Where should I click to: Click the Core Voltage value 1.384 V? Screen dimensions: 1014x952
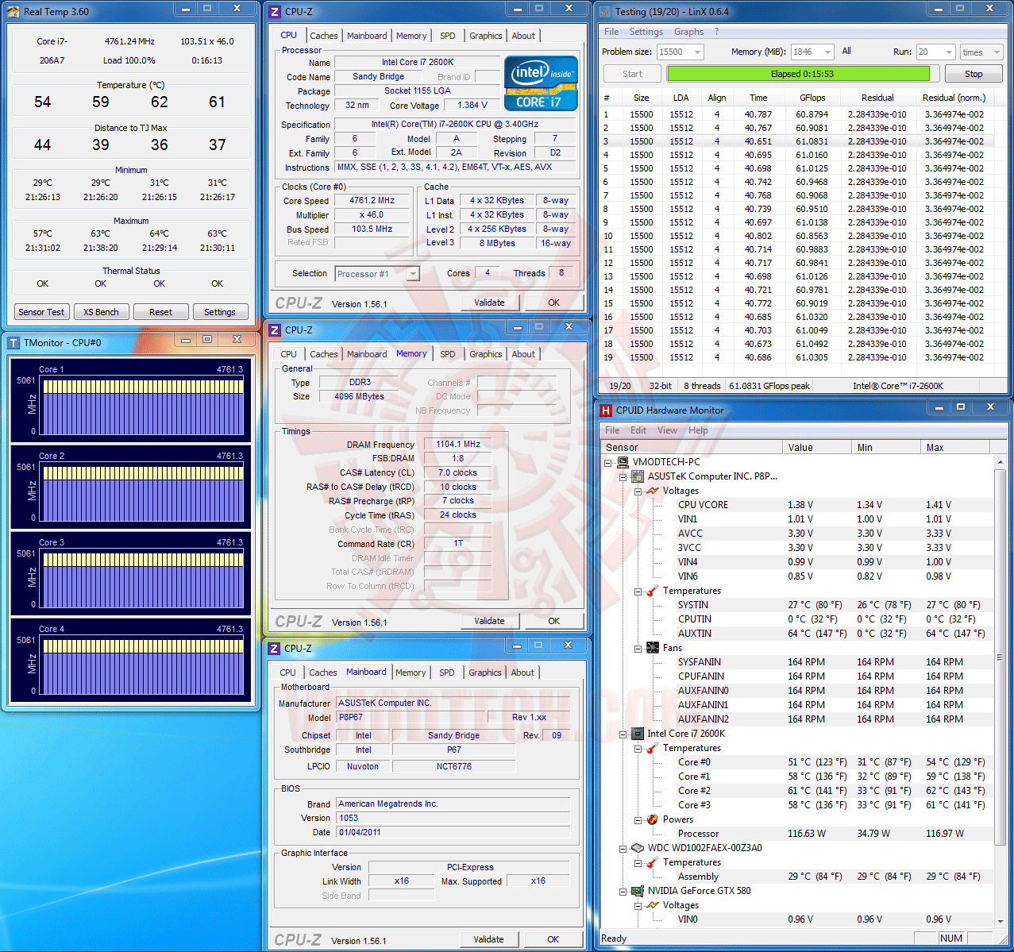click(x=472, y=105)
